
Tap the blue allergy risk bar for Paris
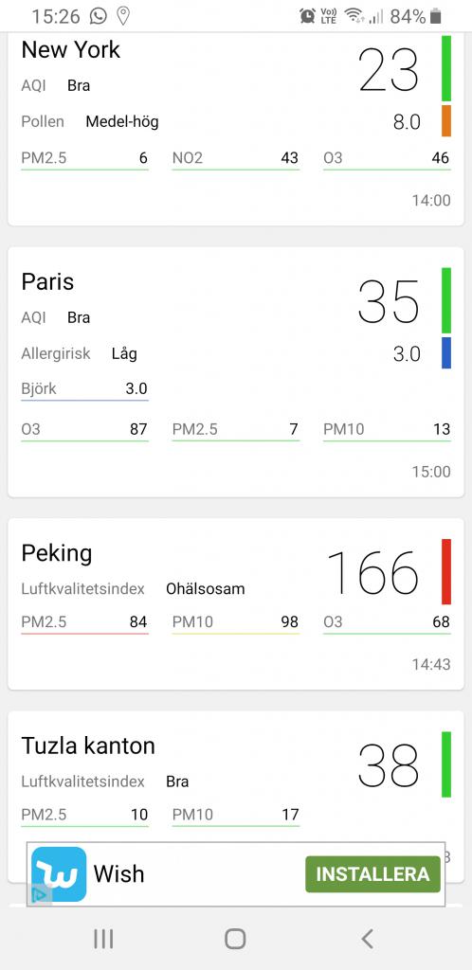(446, 352)
